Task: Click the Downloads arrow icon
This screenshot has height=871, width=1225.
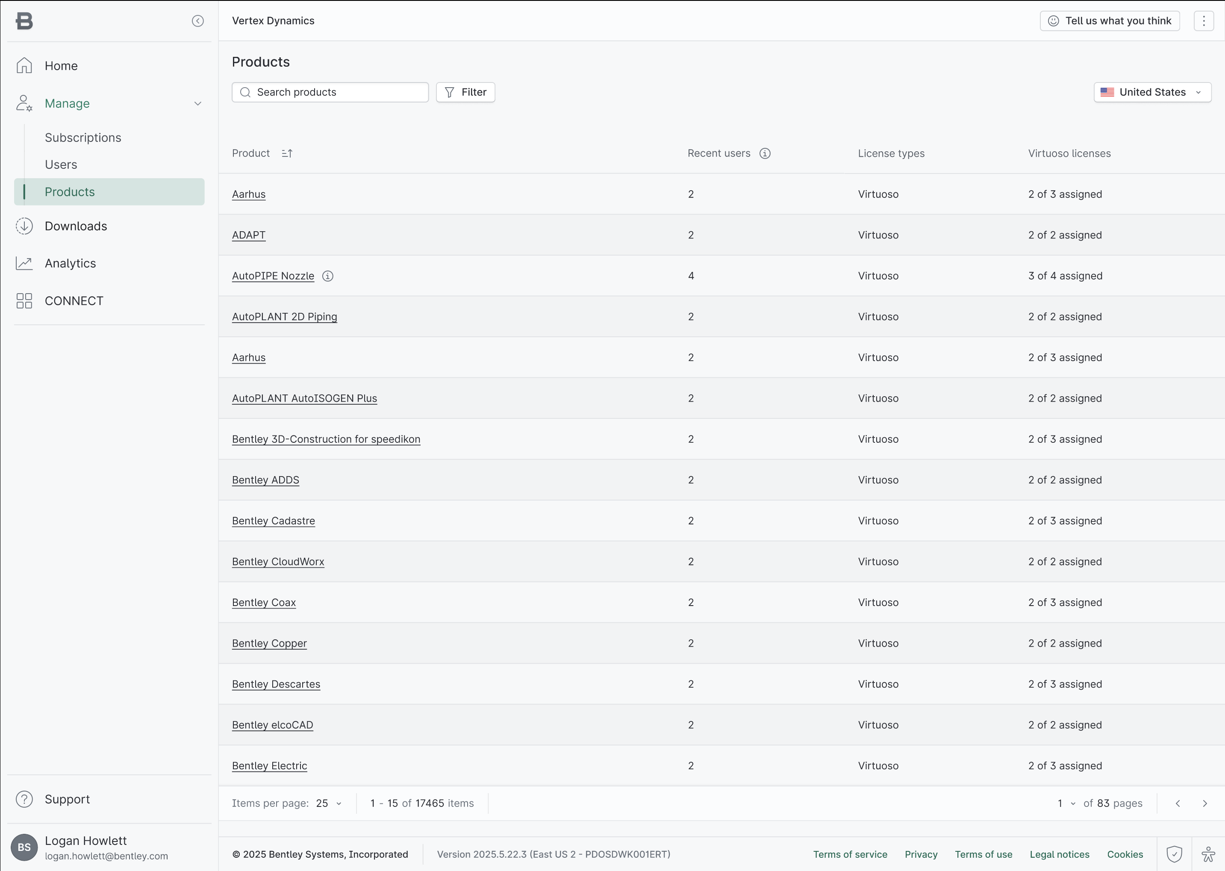Action: click(24, 226)
